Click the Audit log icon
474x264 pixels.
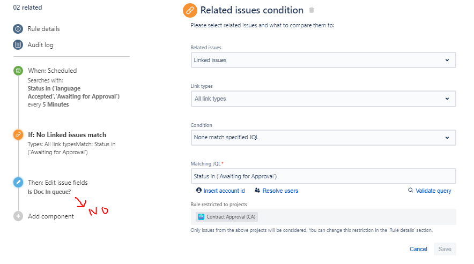pos(18,45)
